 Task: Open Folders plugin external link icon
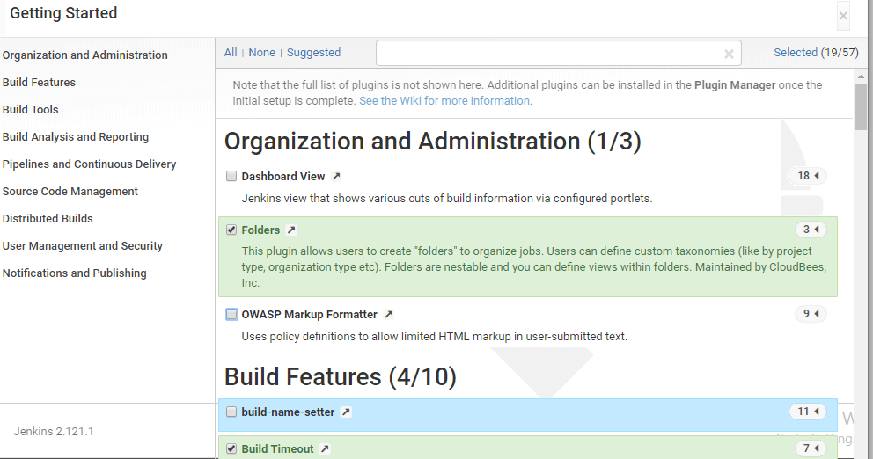click(x=291, y=230)
